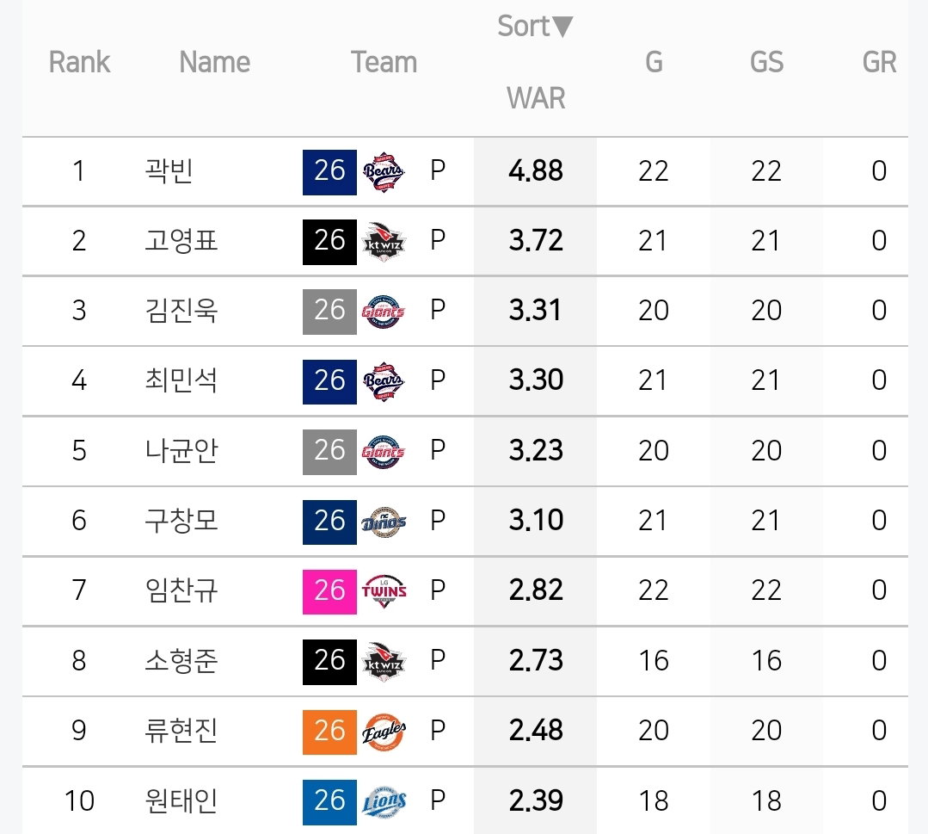Click the Dinos logo beside 구창모

[x=384, y=522]
